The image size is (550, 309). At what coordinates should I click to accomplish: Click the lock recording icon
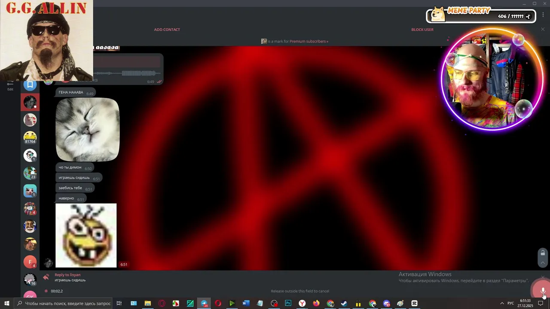click(543, 253)
